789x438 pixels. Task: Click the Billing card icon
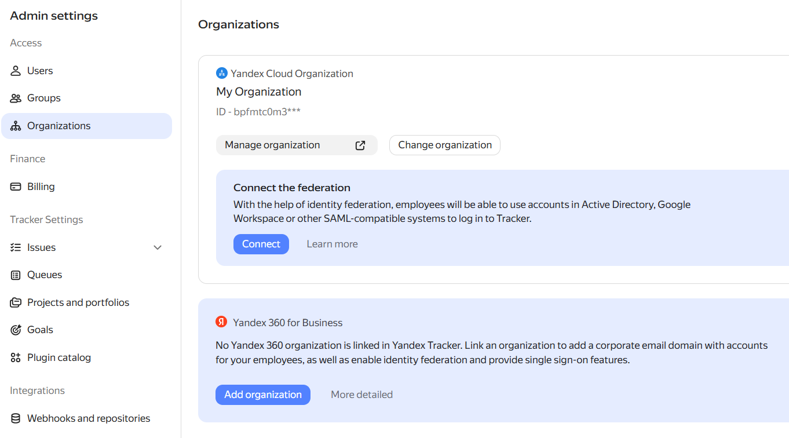(16, 187)
